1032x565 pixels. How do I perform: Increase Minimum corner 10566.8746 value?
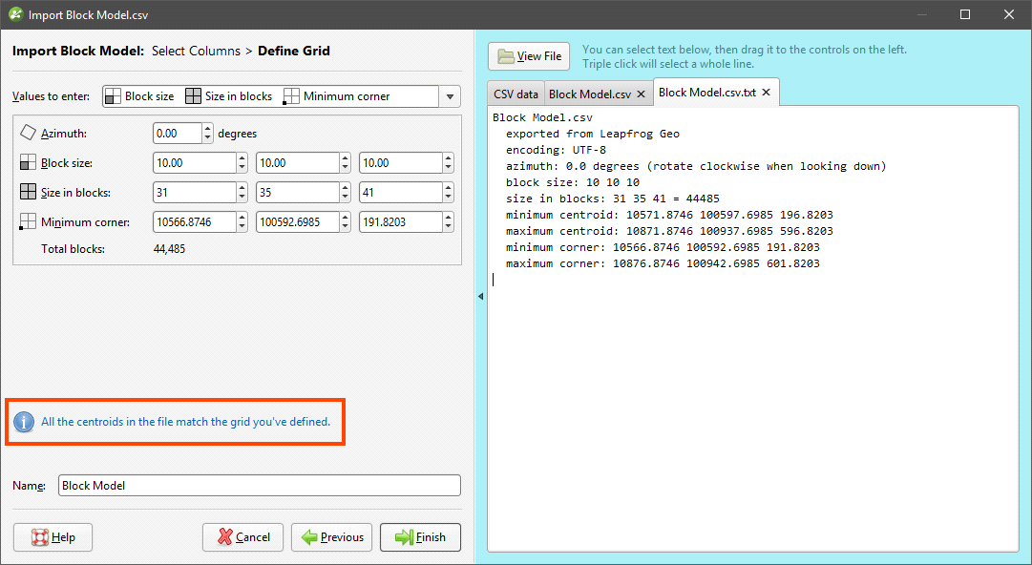click(242, 217)
